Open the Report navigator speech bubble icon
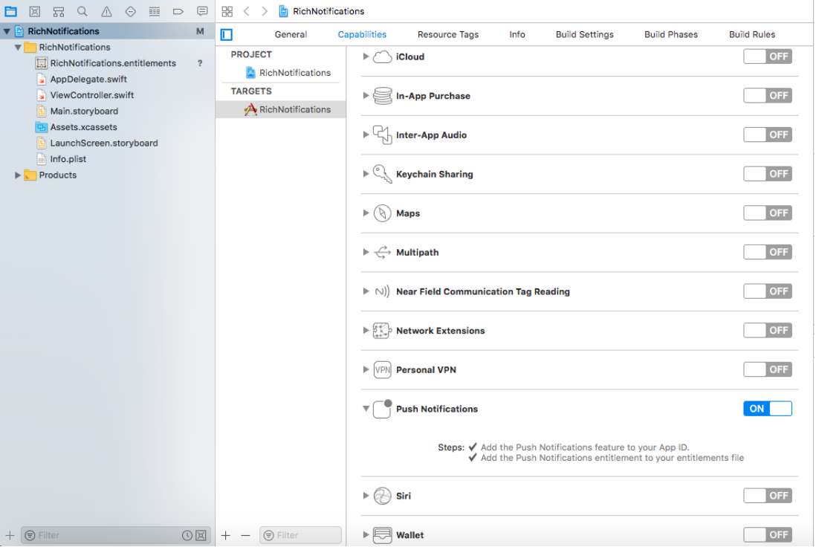The image size is (822, 547). 202,10
